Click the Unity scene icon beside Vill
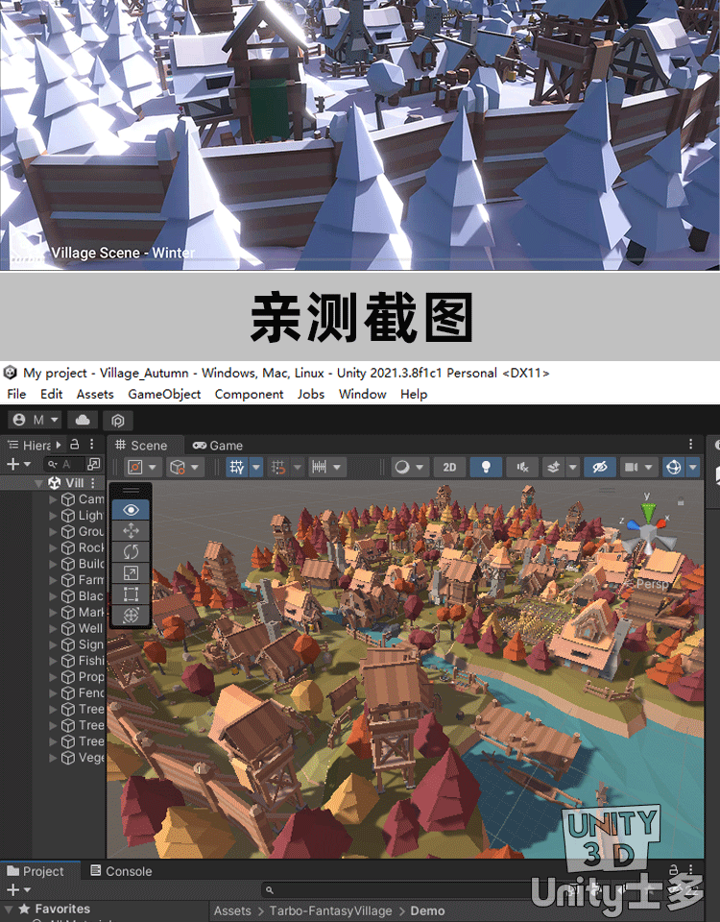Screen dimensions: 720x922 point(55,483)
